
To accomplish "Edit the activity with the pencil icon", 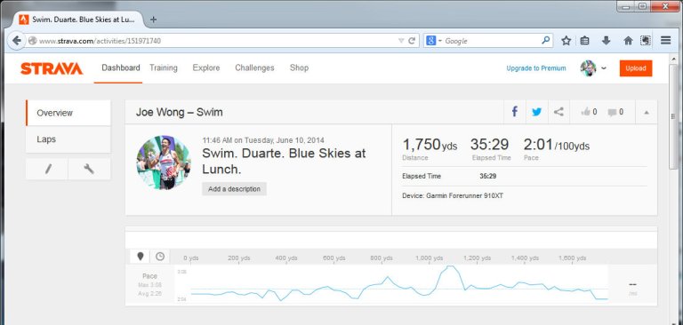I will [x=47, y=169].
